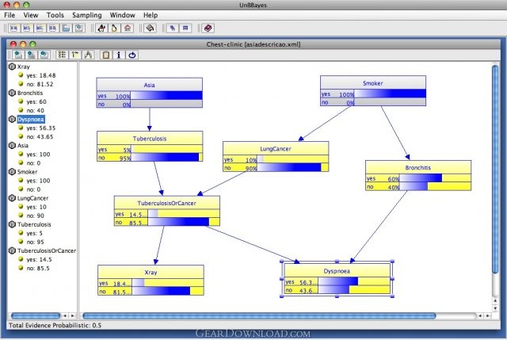This screenshot has height=340, width=507.
Task: Click the red help book icon
Action: [x=208, y=29]
